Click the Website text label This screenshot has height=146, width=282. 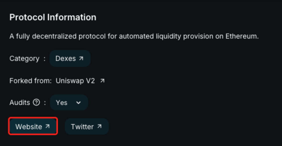(29, 127)
